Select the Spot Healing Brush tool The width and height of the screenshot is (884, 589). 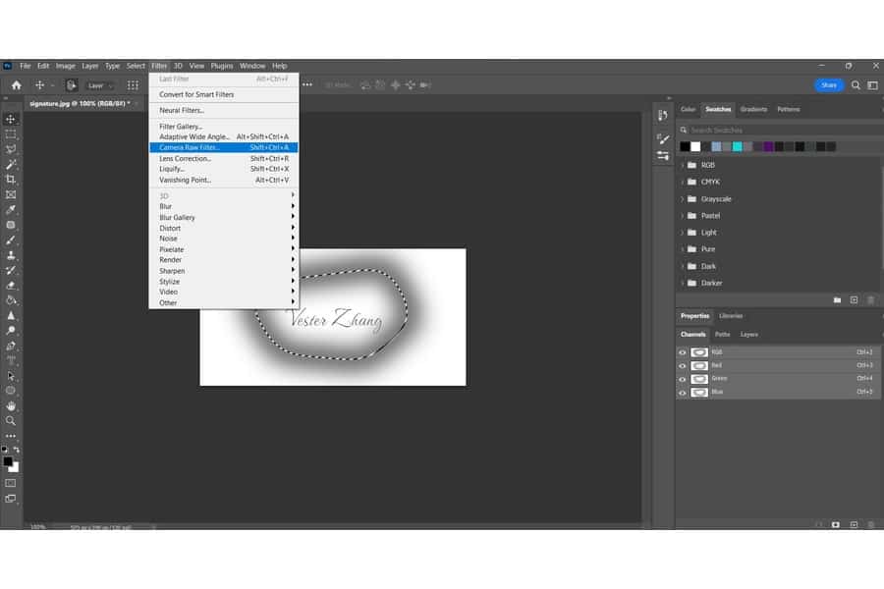[x=11, y=225]
